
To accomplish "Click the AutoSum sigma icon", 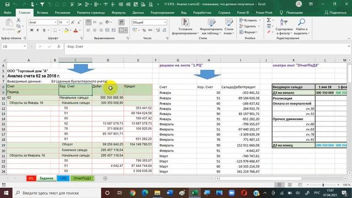I will [x=269, y=20].
